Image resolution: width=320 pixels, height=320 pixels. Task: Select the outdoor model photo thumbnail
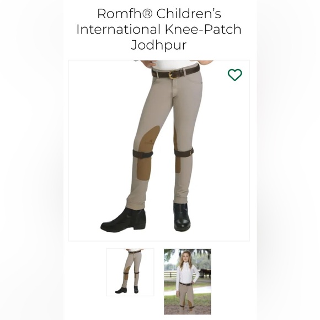tap(188, 281)
